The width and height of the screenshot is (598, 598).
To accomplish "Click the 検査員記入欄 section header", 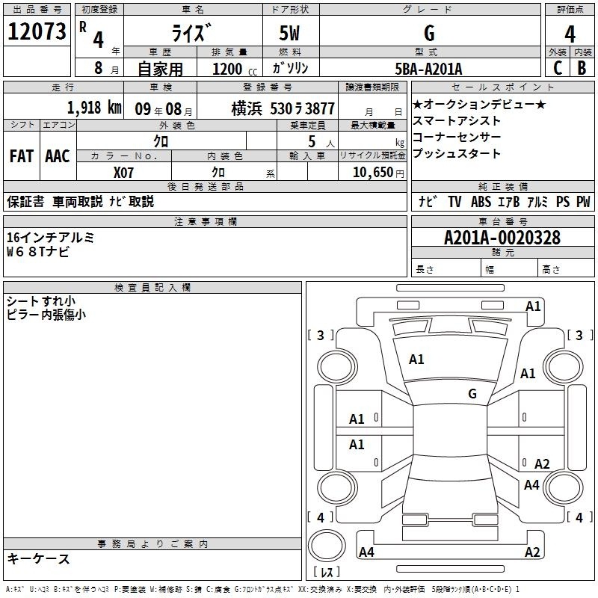I will click(152, 288).
